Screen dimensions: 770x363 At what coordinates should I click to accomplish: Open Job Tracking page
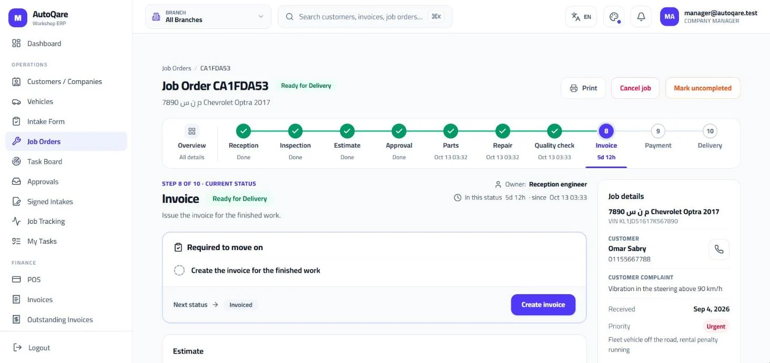66,221
